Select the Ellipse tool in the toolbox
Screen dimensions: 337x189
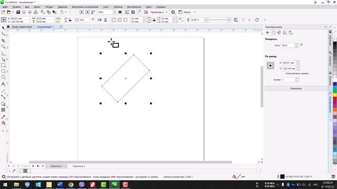coord(3,71)
